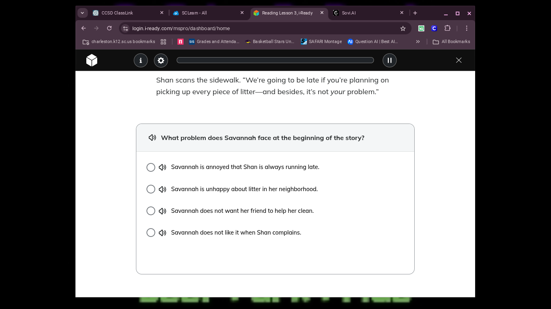The width and height of the screenshot is (551, 309).
Task: Open the lesson settings gear
Action: click(x=161, y=60)
